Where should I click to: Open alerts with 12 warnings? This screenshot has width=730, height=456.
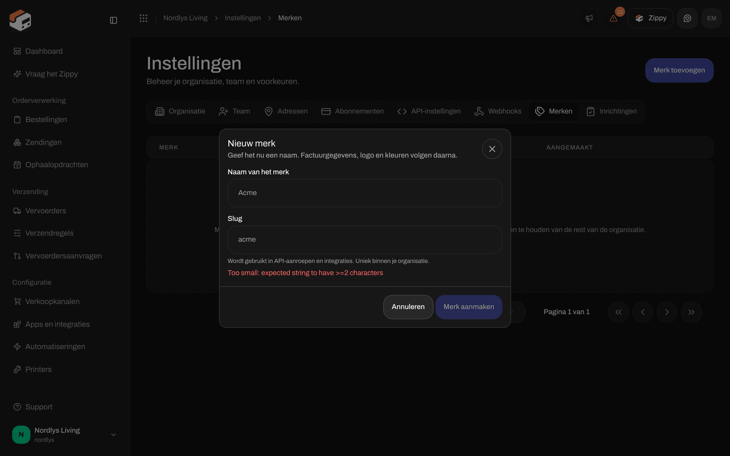[613, 18]
